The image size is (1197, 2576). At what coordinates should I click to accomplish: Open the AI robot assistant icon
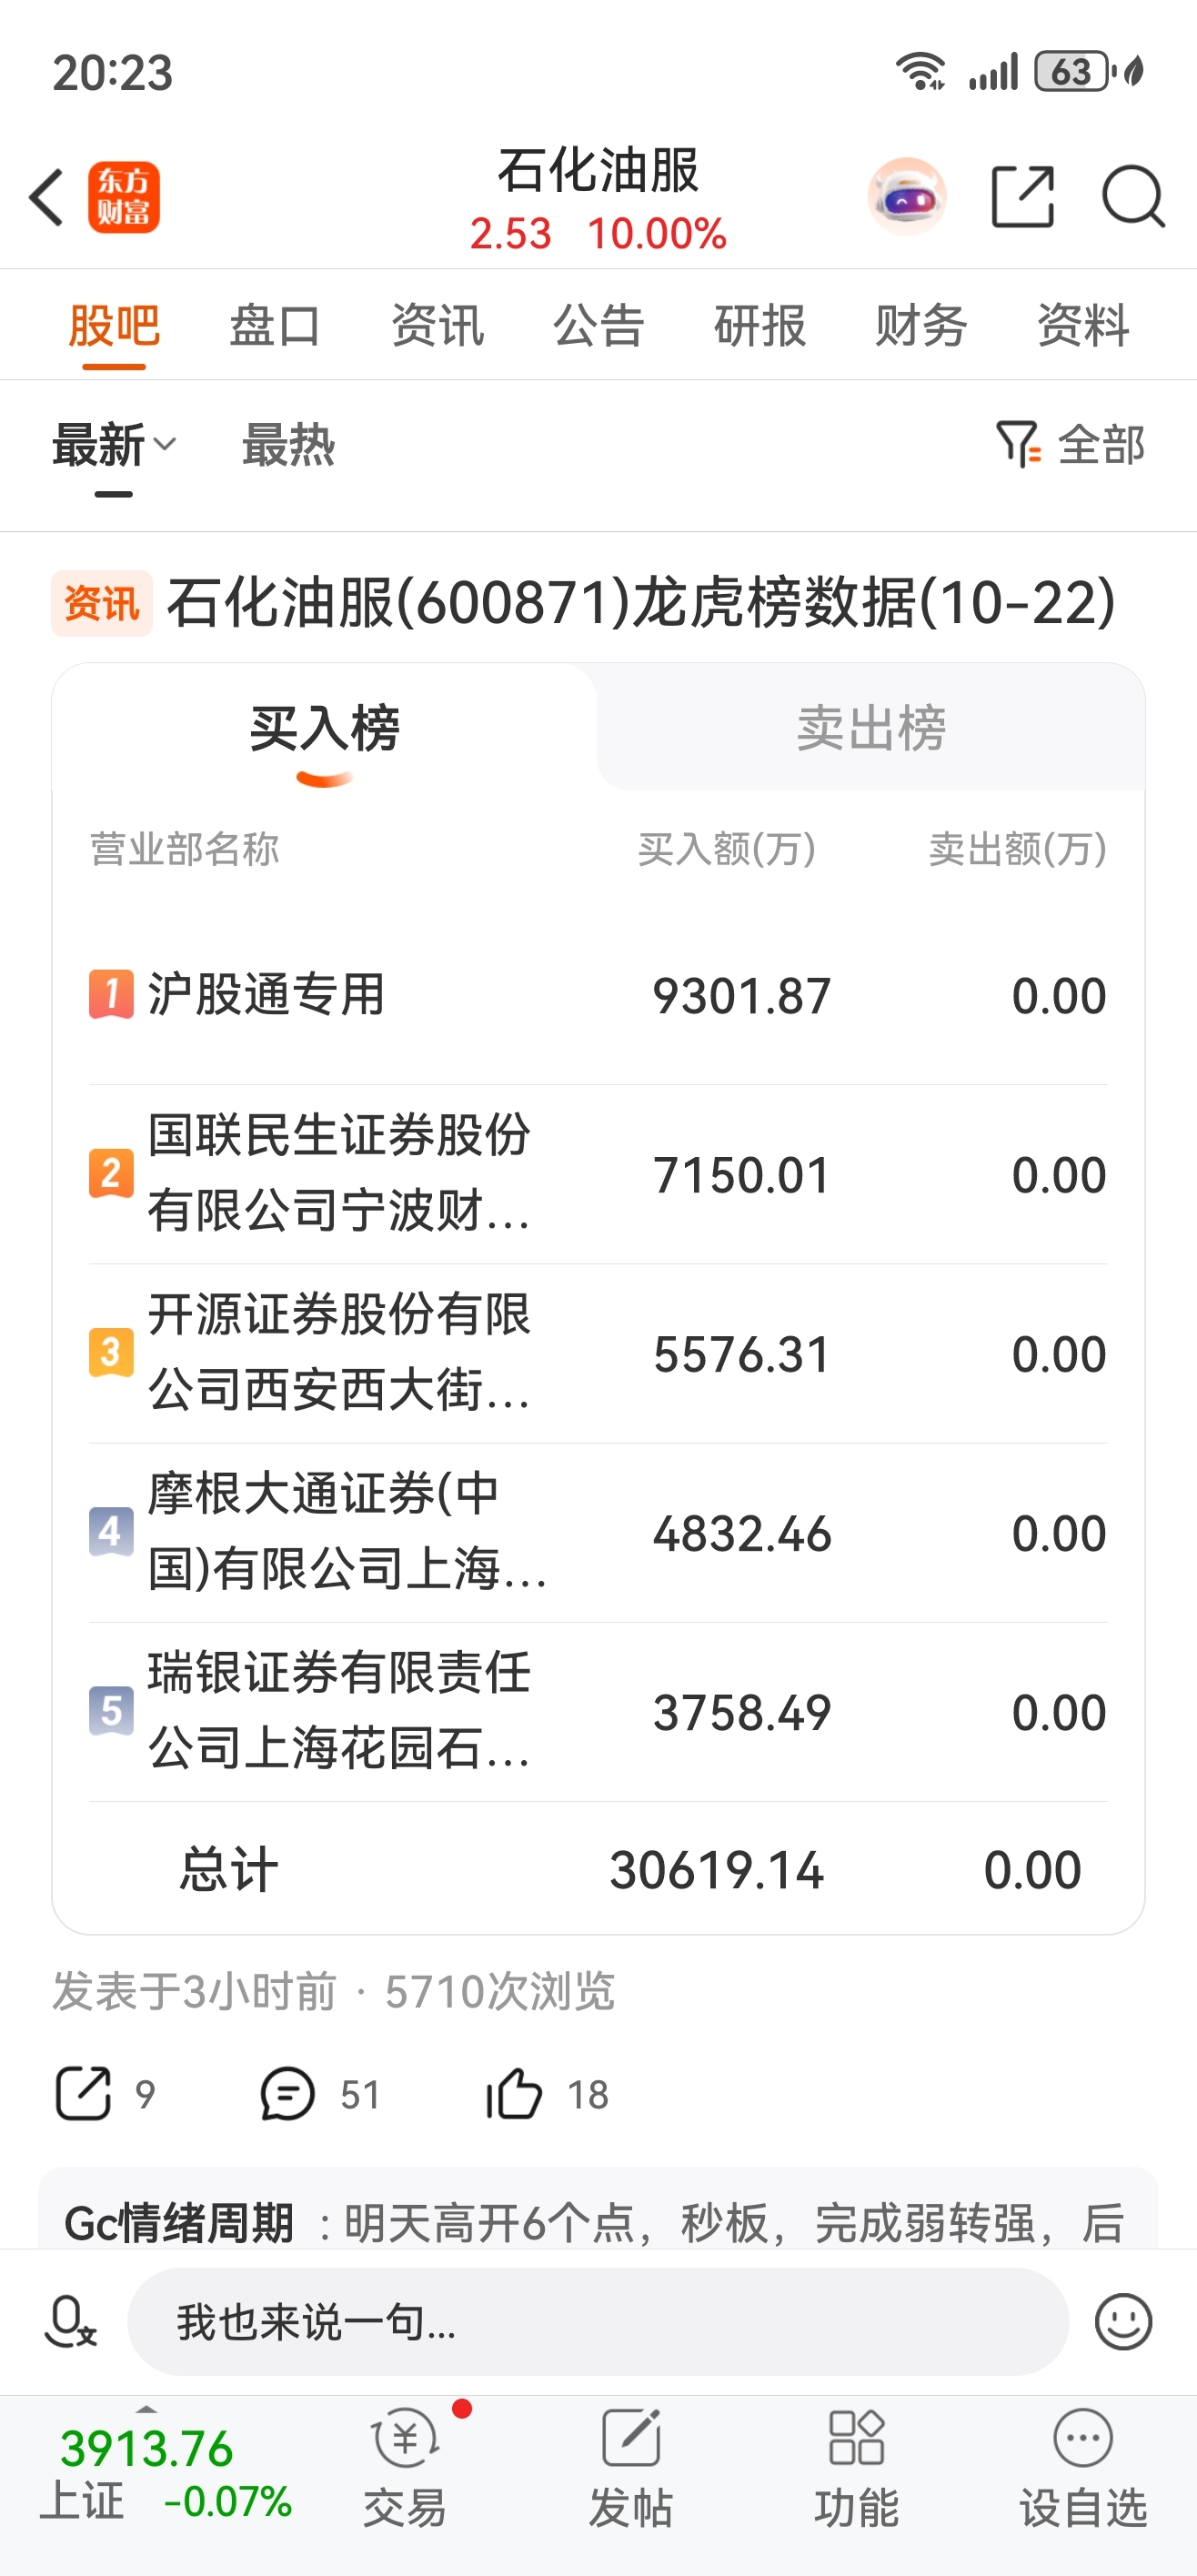click(x=906, y=197)
